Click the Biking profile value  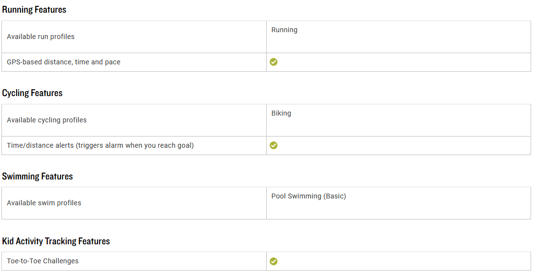(281, 113)
